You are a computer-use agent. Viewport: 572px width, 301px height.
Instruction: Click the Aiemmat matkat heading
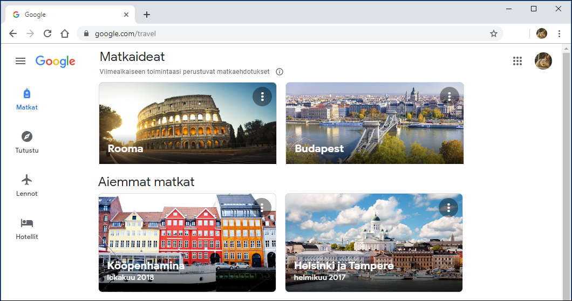pyautogui.click(x=146, y=182)
